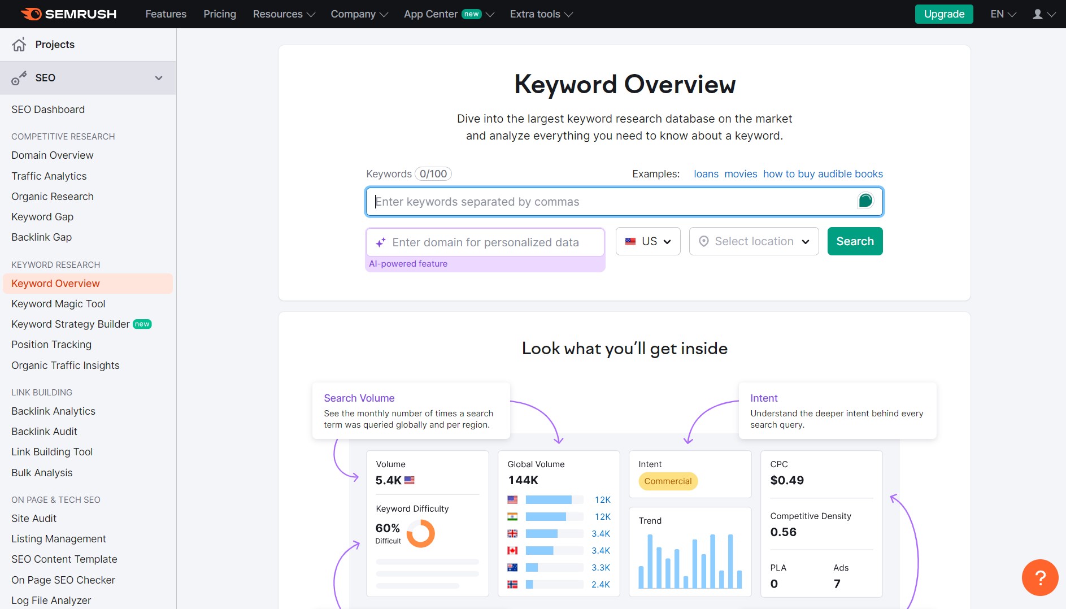Click the AI sparkle icon in domain field
1066x609 pixels.
[x=381, y=242]
